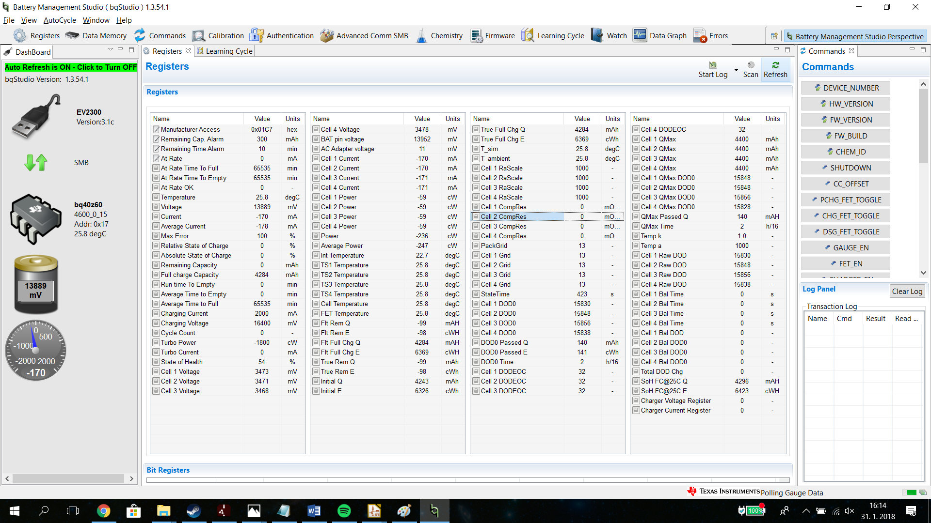The image size is (931, 523).
Task: Send the DEVICE_NUMBER command
Action: pos(846,88)
